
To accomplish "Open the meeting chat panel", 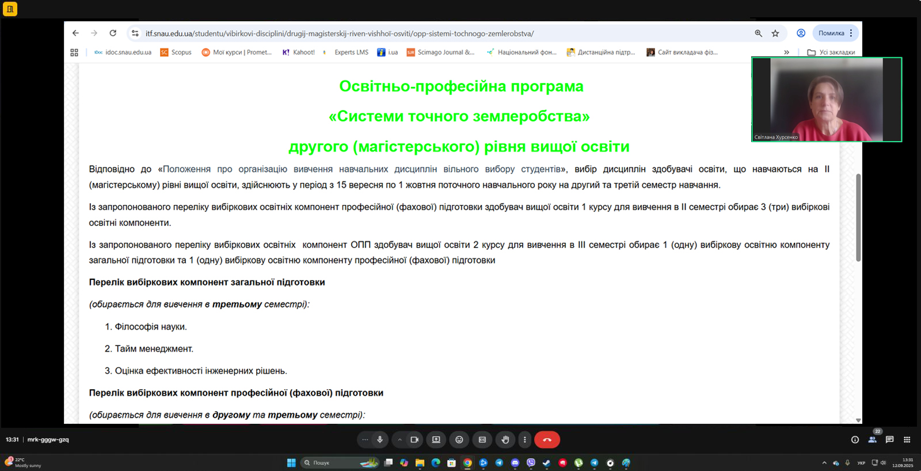I will tap(889, 439).
